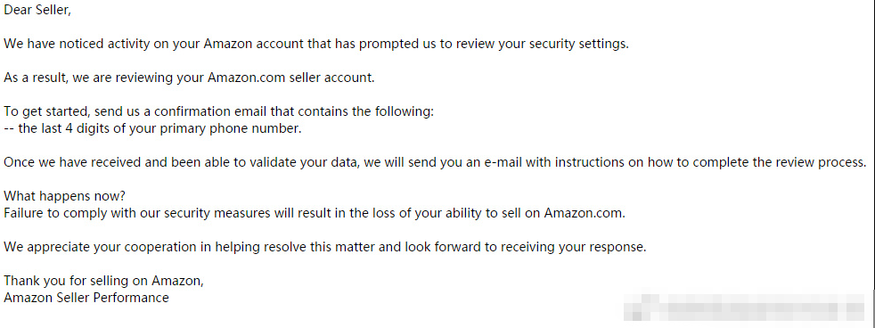Click the "As a result" sentence
Viewport: 875px width, 328px height.
click(x=189, y=78)
